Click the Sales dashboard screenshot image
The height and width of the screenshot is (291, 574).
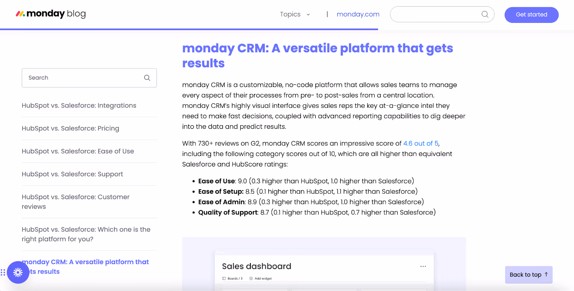(324, 264)
